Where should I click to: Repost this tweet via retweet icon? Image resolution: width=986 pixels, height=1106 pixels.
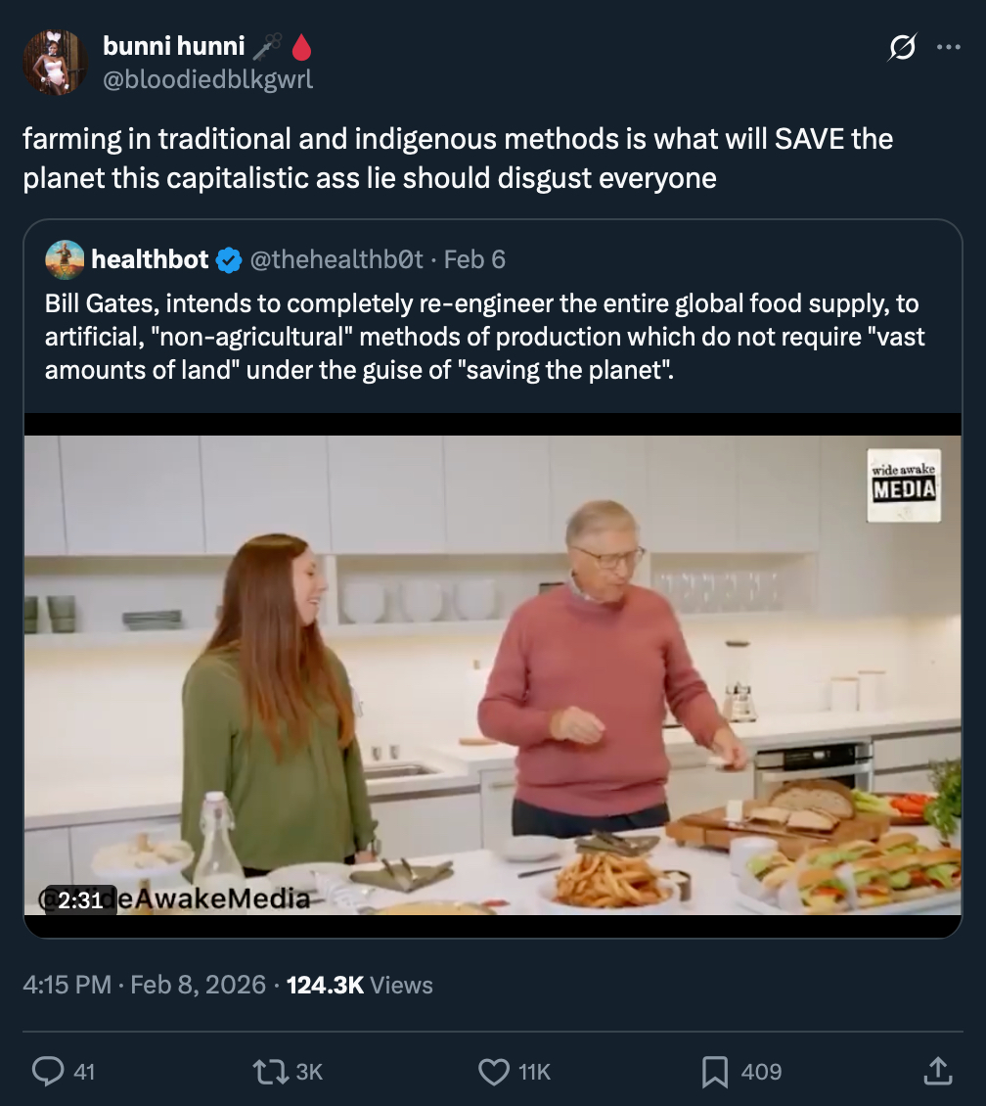[268, 1072]
